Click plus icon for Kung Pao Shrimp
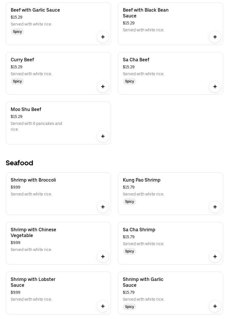This screenshot has width=233, height=319. click(x=215, y=207)
